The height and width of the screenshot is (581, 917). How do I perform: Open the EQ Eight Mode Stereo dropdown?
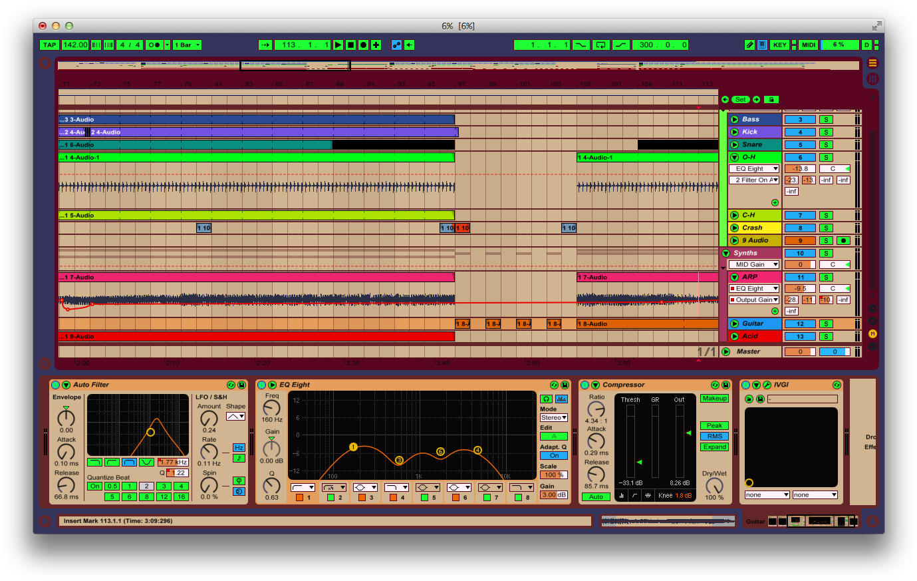click(x=554, y=418)
